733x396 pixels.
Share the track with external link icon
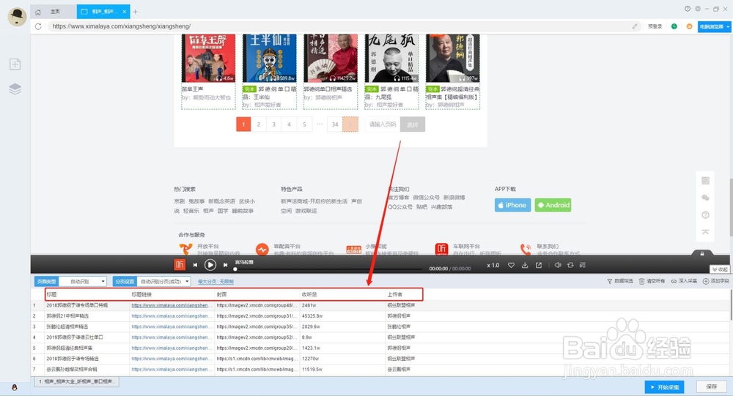539,265
